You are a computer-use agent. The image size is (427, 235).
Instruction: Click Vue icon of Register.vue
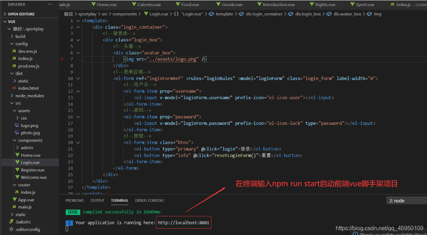click(x=18, y=170)
